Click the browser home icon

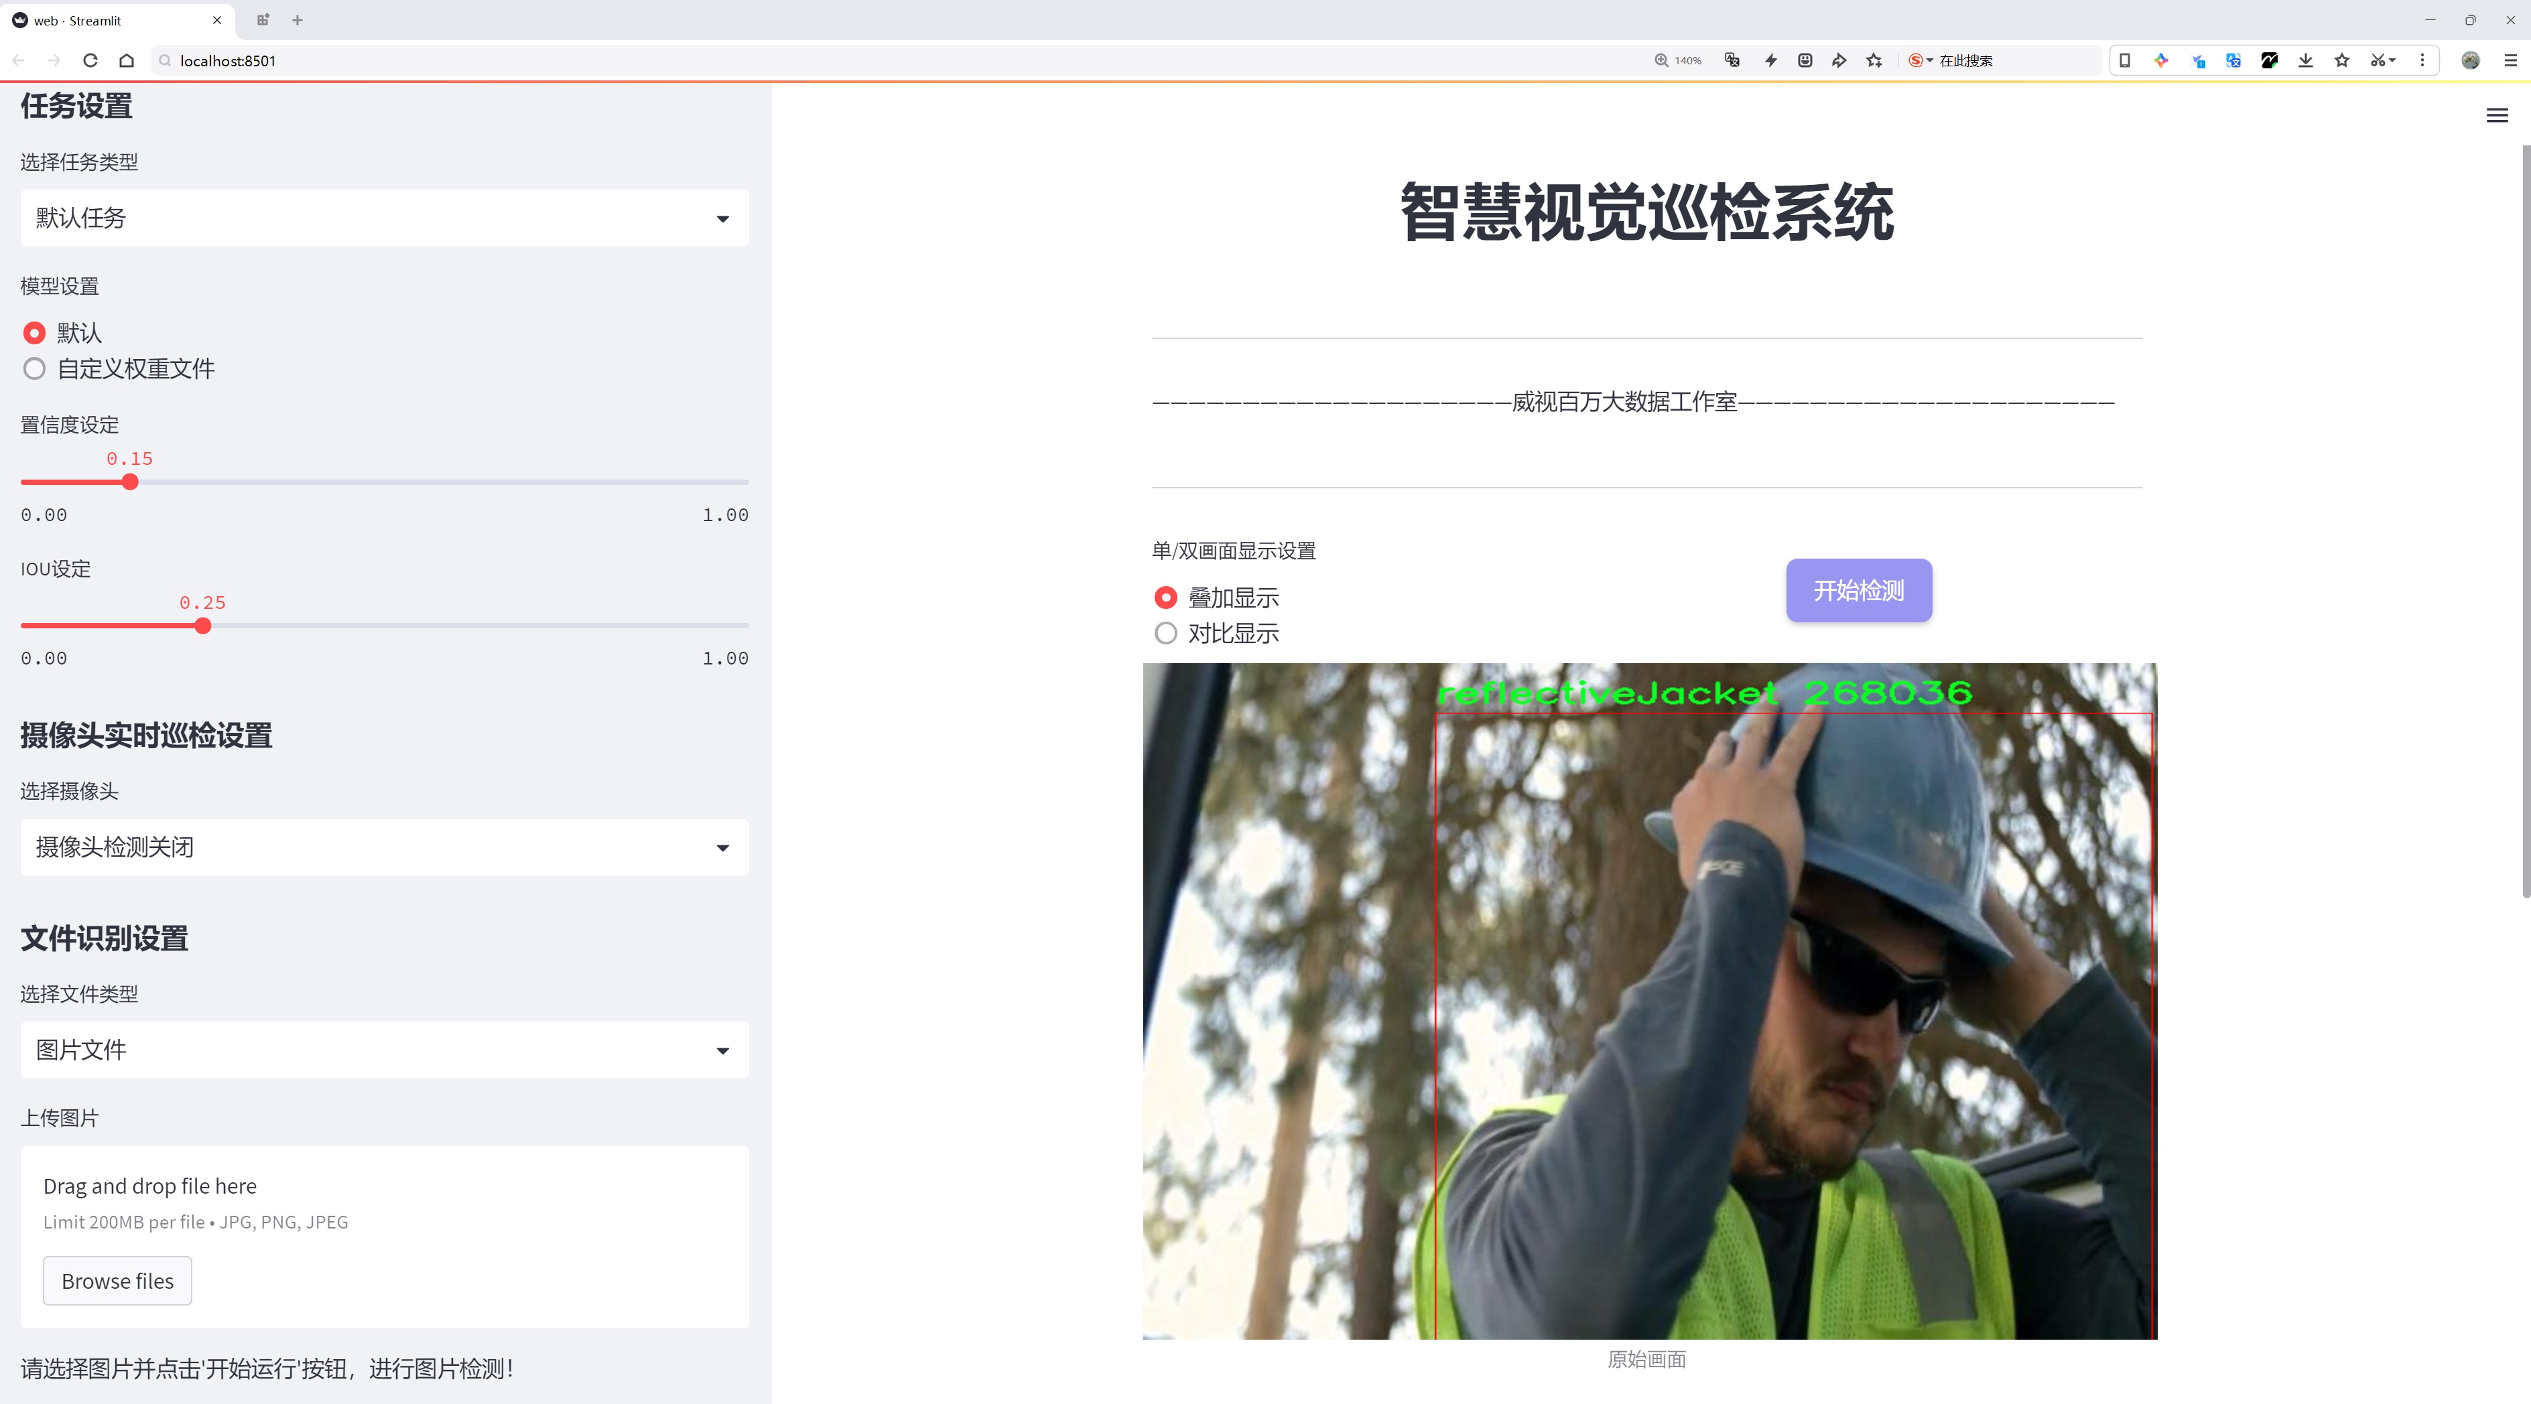coord(127,61)
